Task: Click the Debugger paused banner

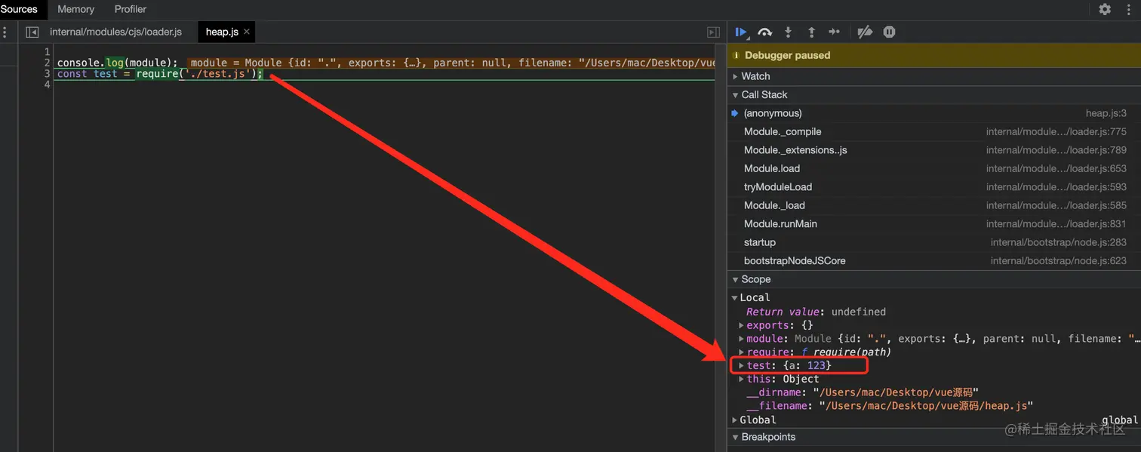Action: pyautogui.click(x=934, y=55)
